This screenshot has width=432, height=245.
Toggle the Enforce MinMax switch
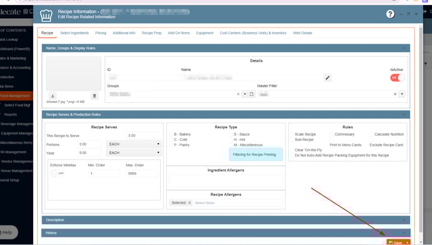(x=57, y=173)
